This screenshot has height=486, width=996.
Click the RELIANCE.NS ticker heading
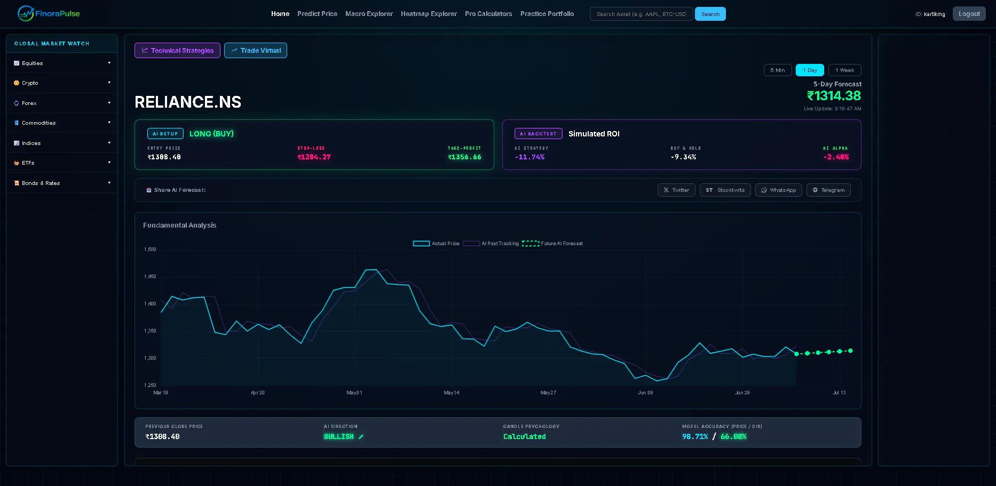(188, 102)
